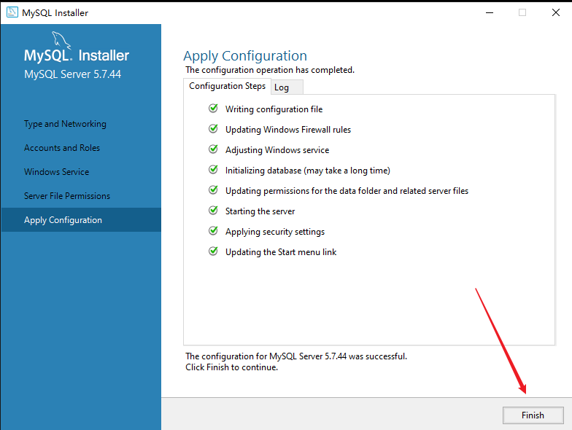Click 'Click Finish to continue.' message

[x=232, y=367]
